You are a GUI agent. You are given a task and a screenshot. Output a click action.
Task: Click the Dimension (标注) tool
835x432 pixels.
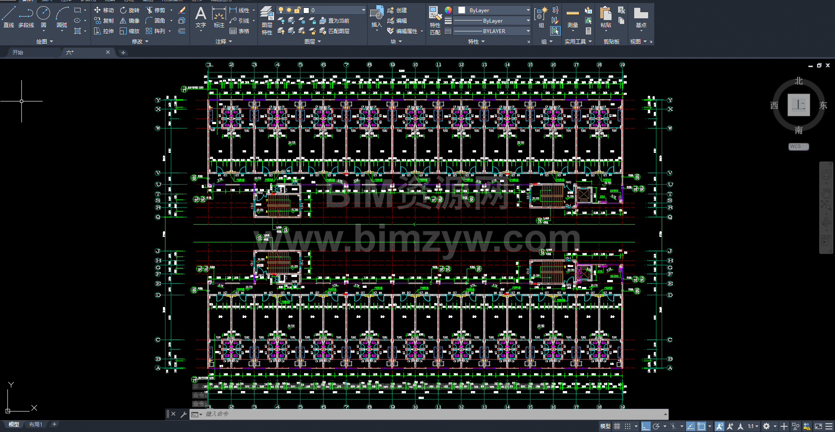219,17
